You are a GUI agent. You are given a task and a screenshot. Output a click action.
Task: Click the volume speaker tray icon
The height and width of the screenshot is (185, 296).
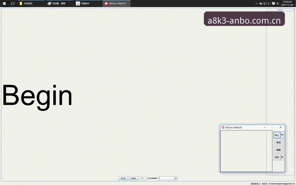click(x=269, y=3)
